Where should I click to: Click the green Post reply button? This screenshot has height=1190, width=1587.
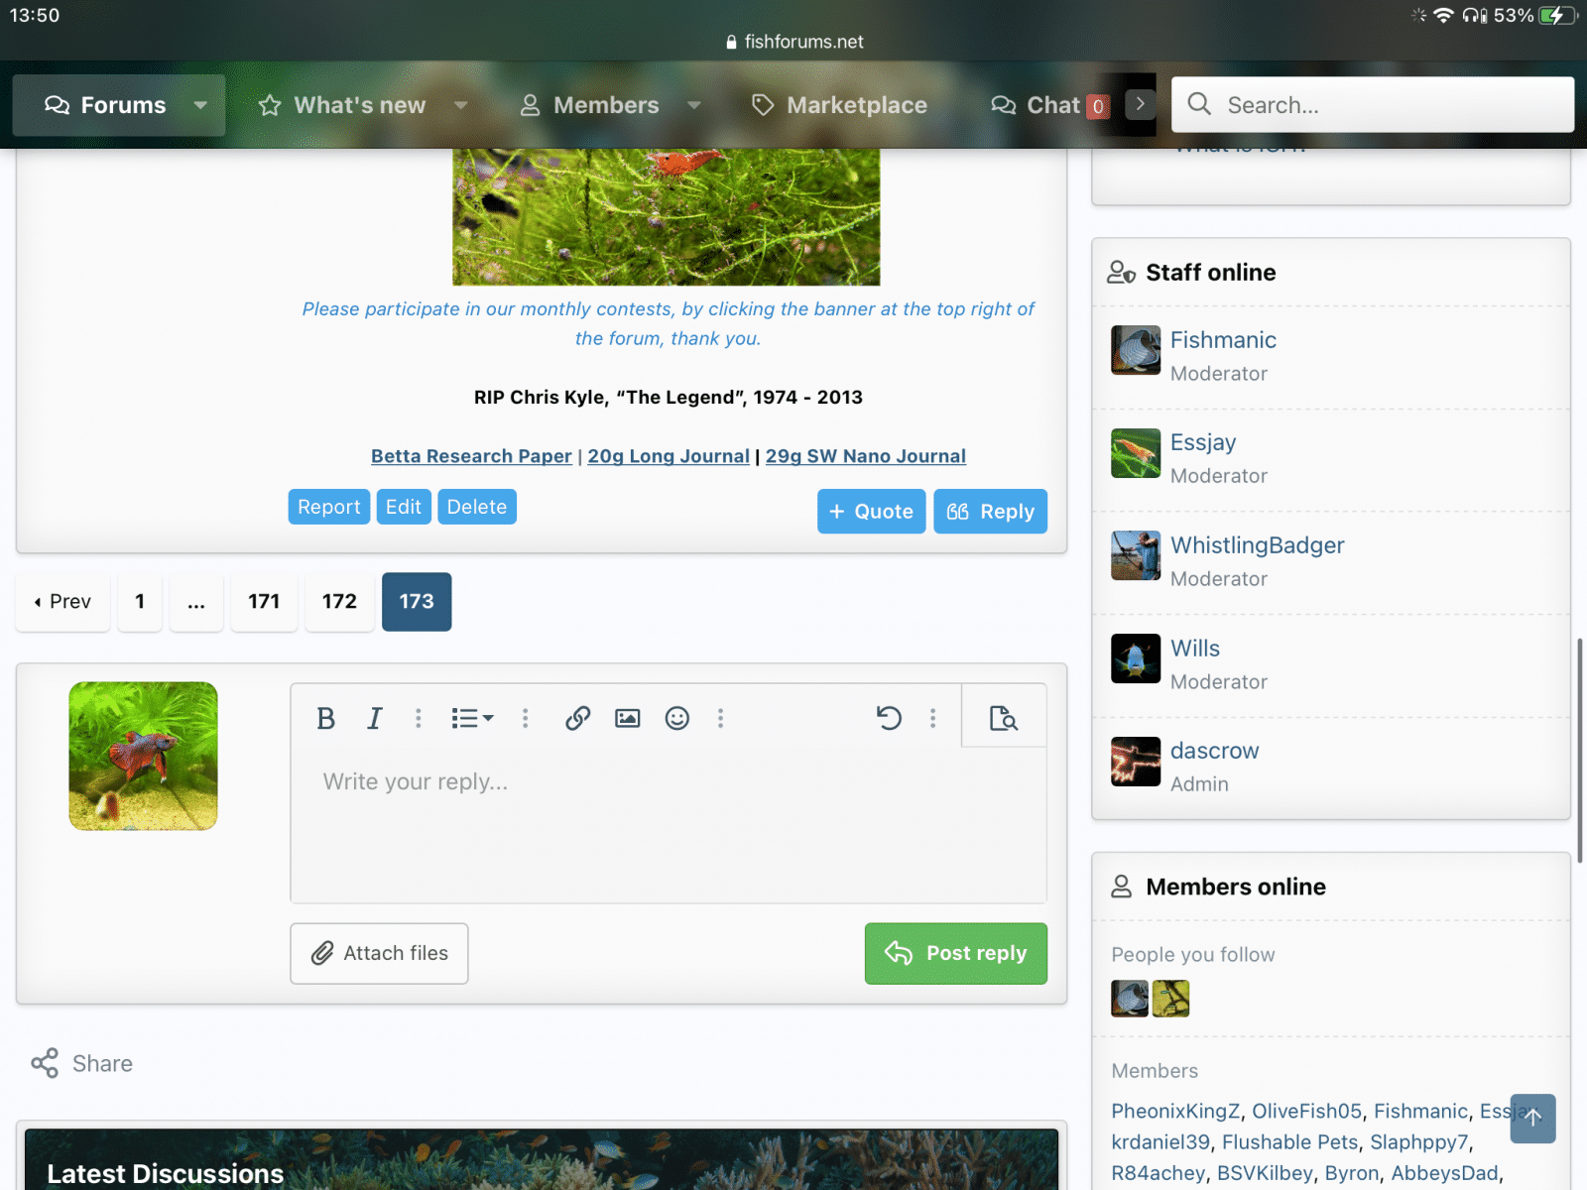point(955,953)
